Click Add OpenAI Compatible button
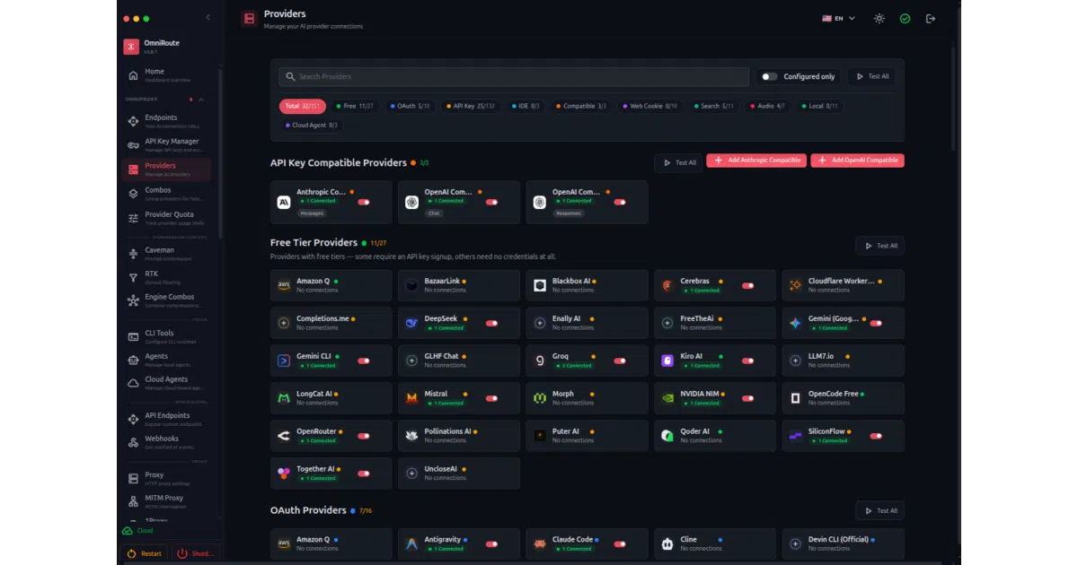1078x565 pixels. pos(857,161)
